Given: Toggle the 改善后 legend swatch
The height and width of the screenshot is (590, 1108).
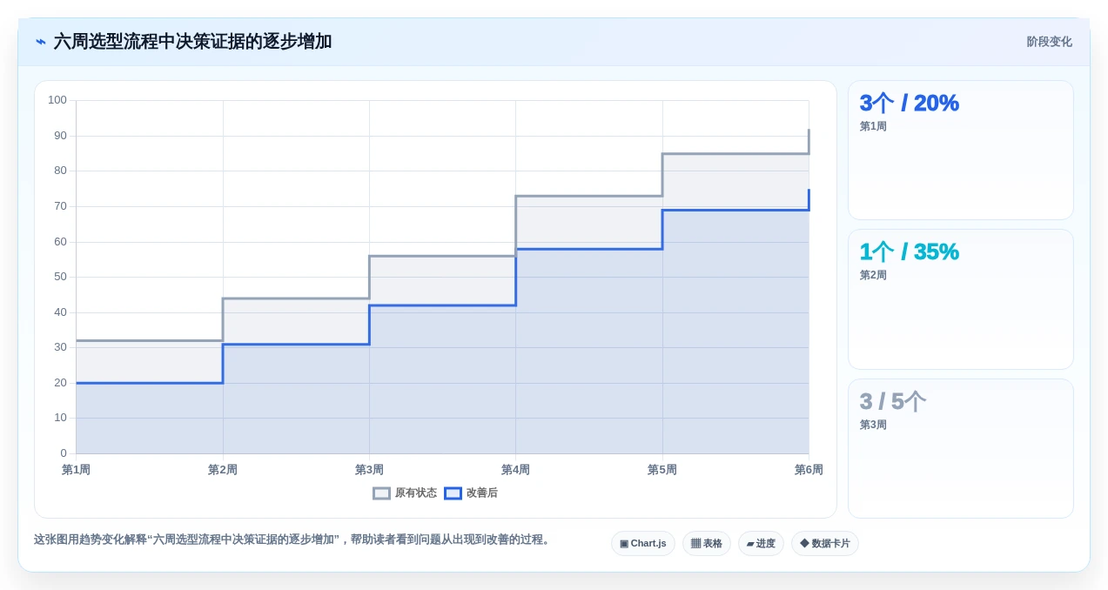Looking at the screenshot, I should [x=453, y=493].
